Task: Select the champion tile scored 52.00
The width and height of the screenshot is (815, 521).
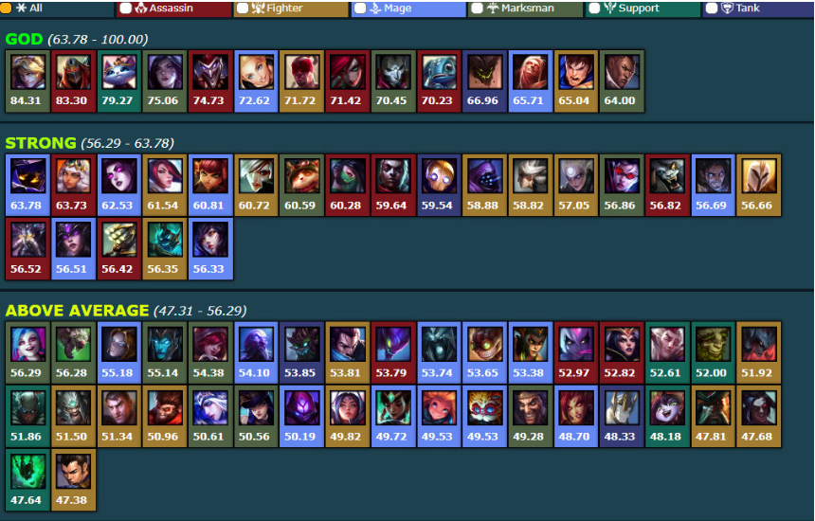Action: pos(713,352)
